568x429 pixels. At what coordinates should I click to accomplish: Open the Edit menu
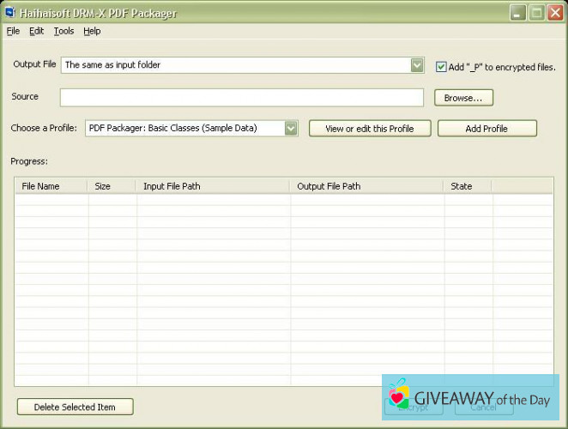(x=36, y=31)
